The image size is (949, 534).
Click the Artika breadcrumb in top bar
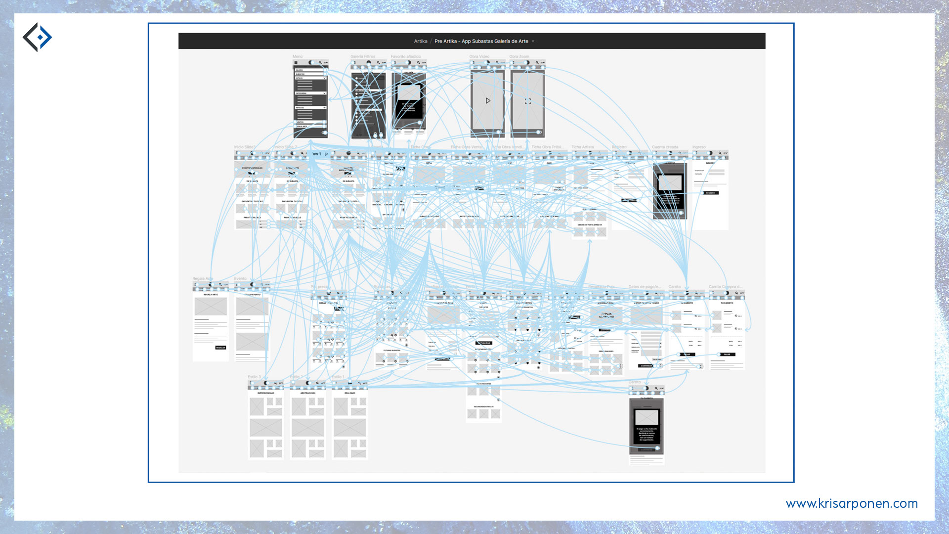420,42
